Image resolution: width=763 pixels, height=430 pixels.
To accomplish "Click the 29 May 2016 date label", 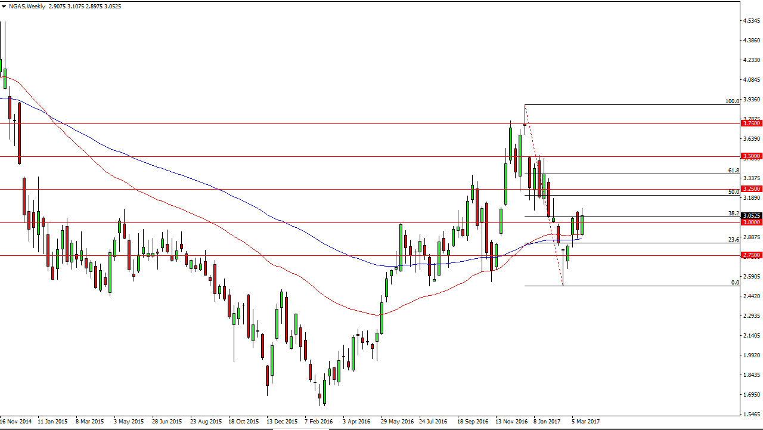I will [x=396, y=421].
